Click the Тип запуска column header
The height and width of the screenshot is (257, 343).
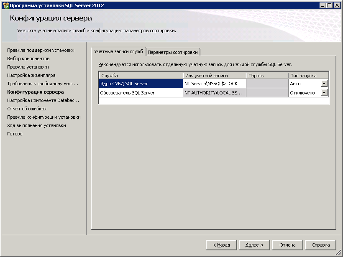point(308,76)
